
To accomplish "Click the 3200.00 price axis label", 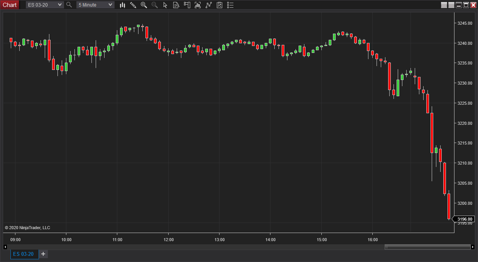I will point(465,203).
